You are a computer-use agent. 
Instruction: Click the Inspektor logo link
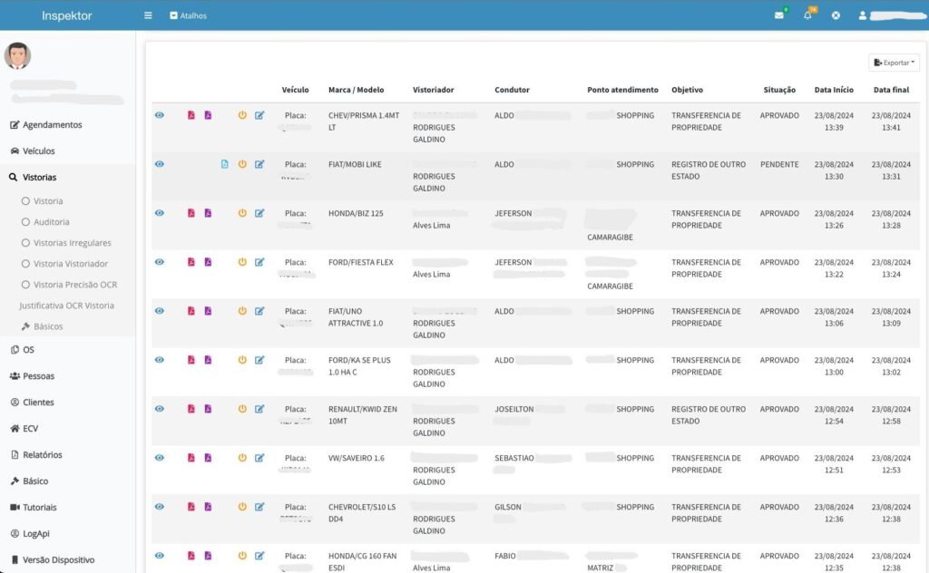pos(66,15)
